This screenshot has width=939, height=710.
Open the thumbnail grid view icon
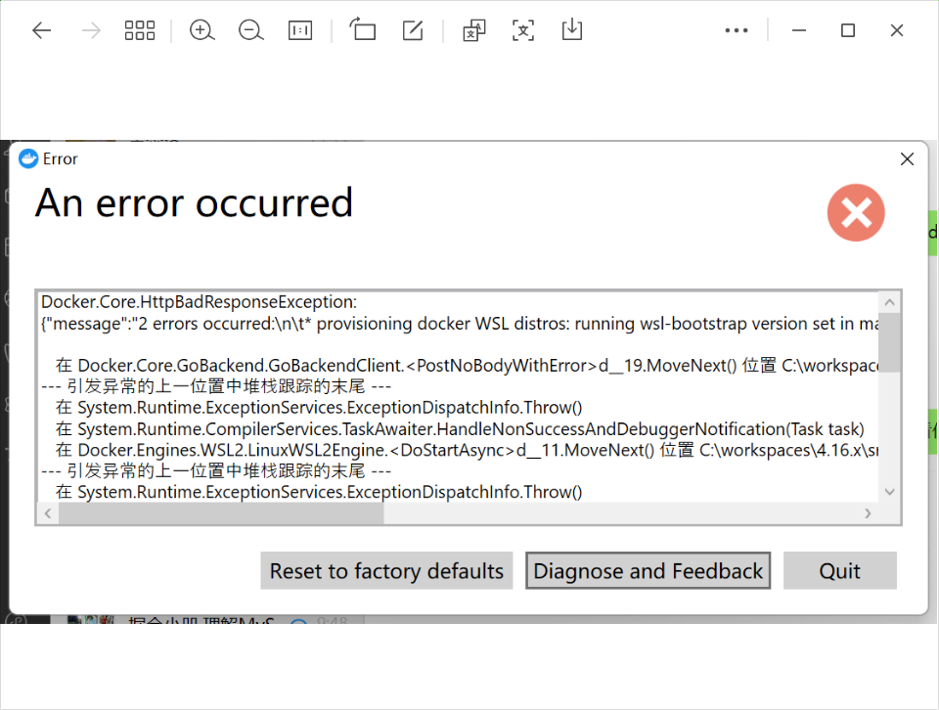click(140, 30)
